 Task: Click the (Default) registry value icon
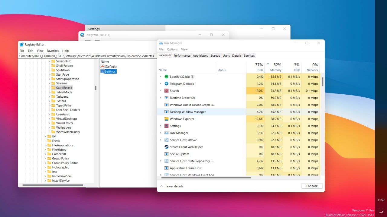point(102,67)
